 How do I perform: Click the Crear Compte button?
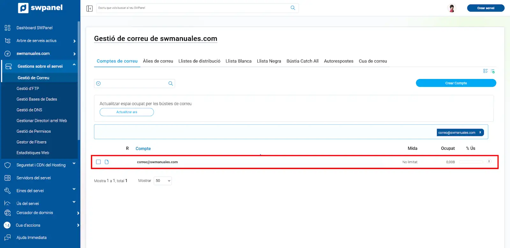[456, 83]
